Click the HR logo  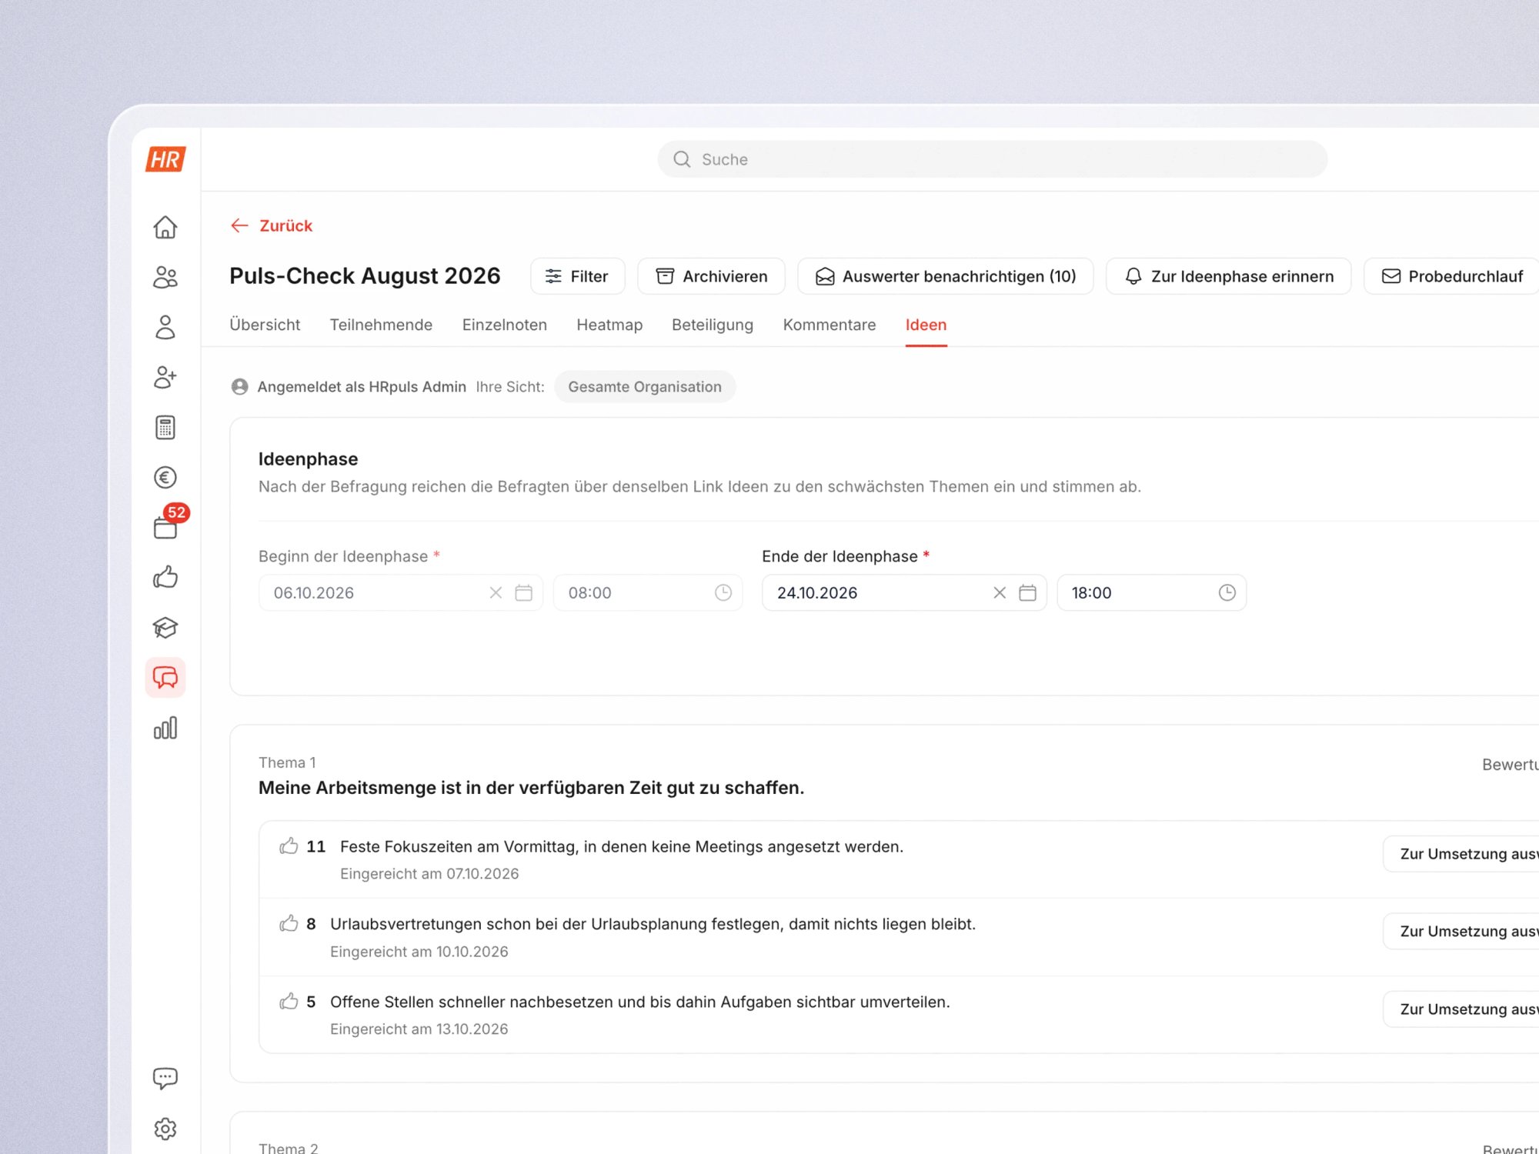coord(165,159)
